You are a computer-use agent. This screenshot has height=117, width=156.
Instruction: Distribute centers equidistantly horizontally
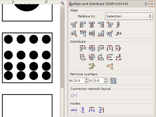tap(92, 48)
